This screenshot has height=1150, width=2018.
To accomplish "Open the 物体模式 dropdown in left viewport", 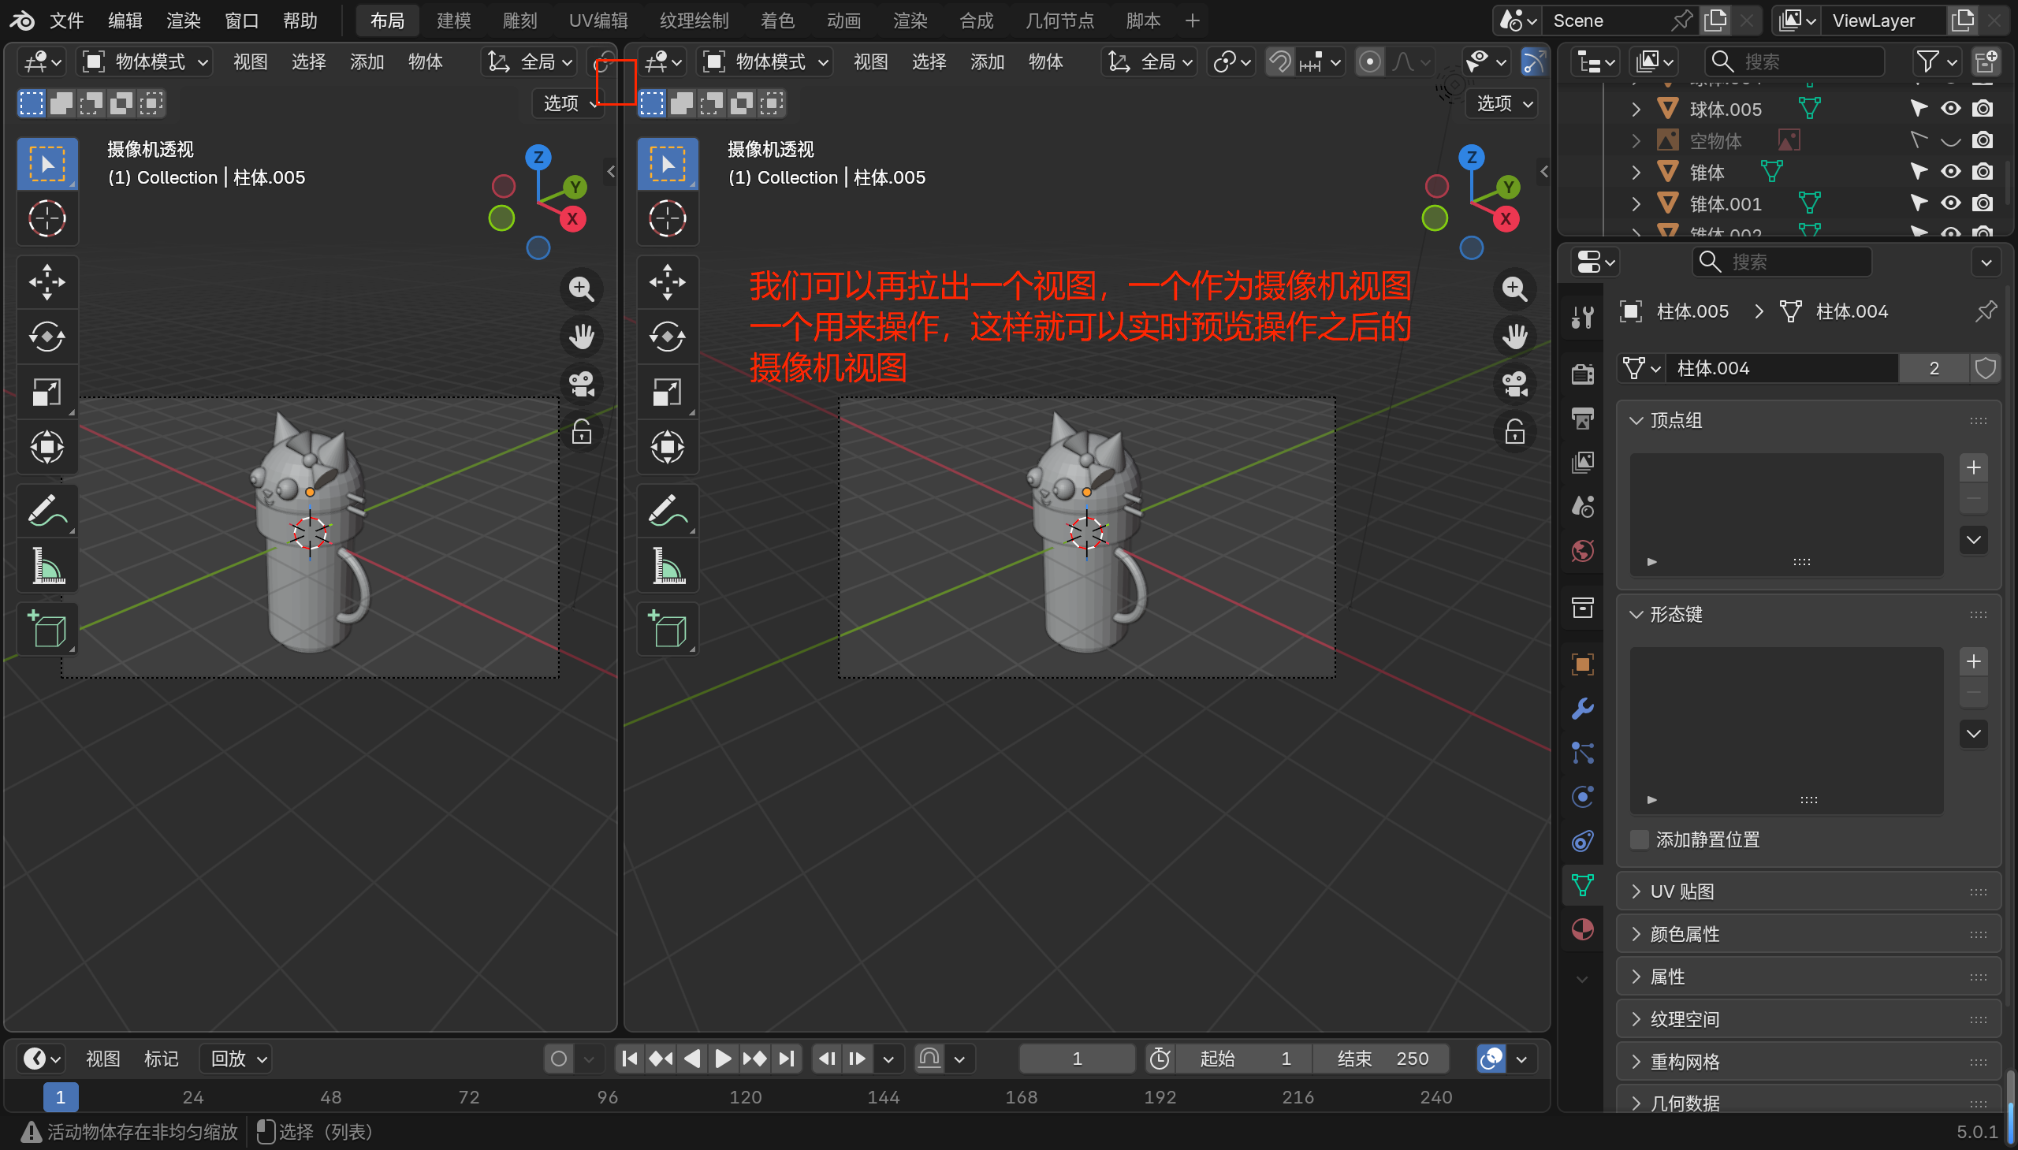I will [x=146, y=61].
